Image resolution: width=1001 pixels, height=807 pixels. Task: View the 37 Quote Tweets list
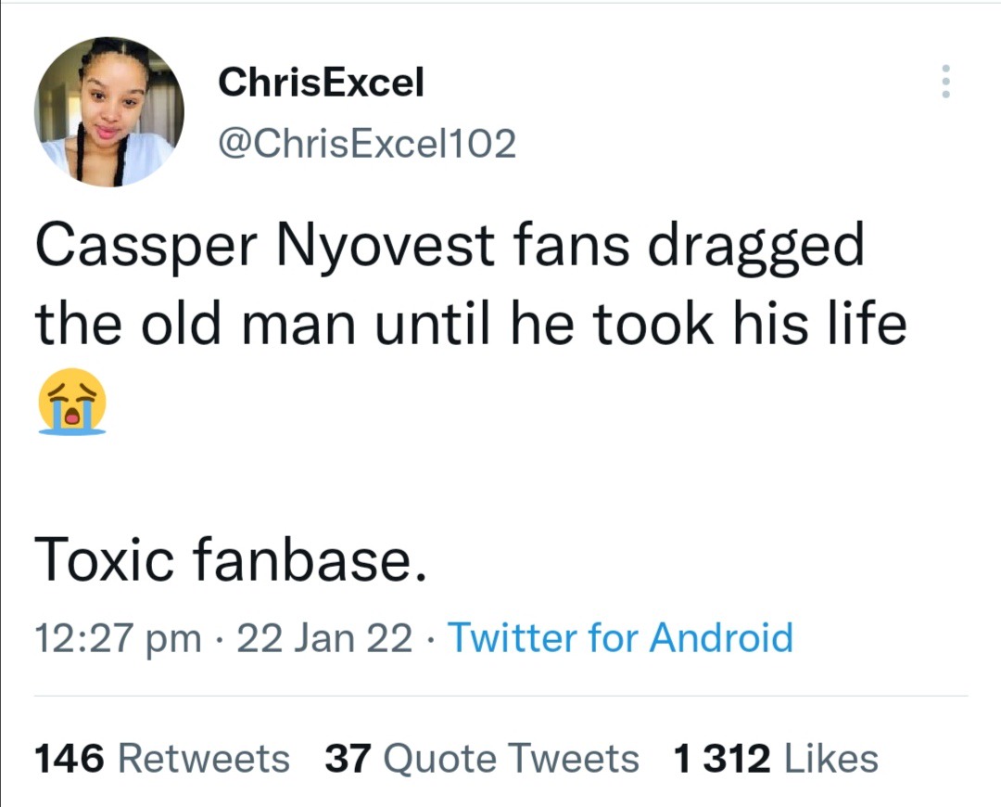click(x=482, y=759)
